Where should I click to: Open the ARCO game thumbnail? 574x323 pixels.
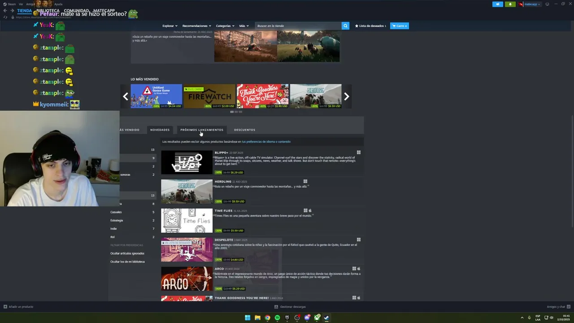tap(187, 279)
